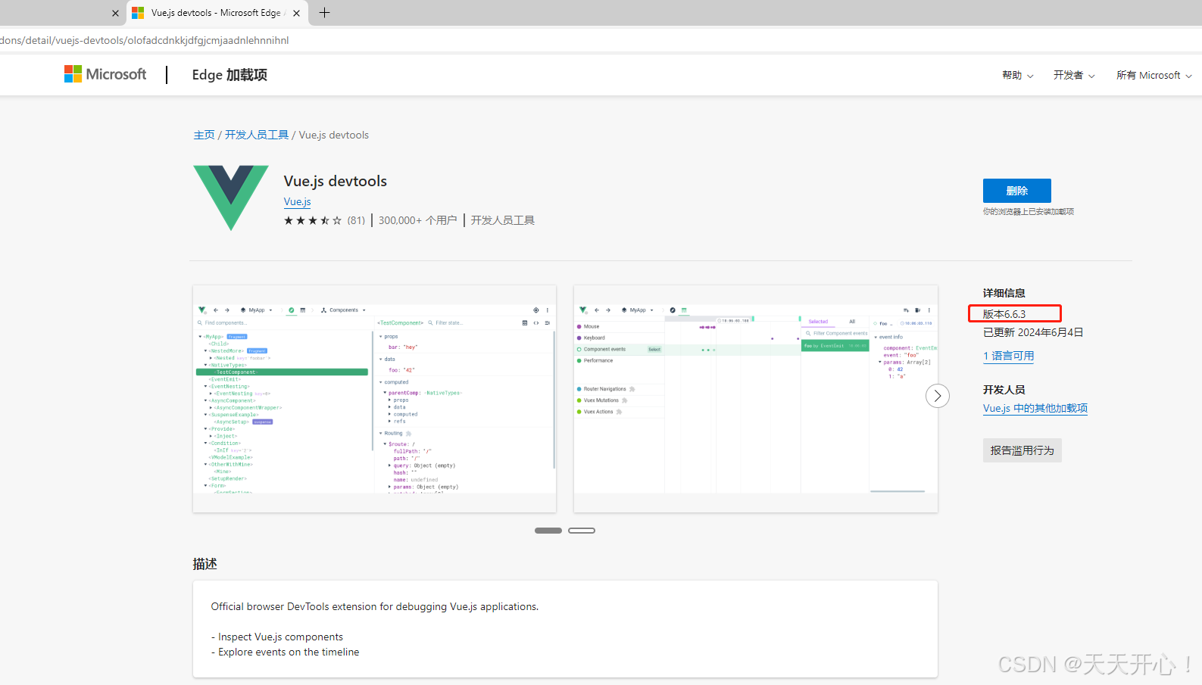Open Edge 加载项 home heading
The width and height of the screenshot is (1202, 685).
pos(229,75)
